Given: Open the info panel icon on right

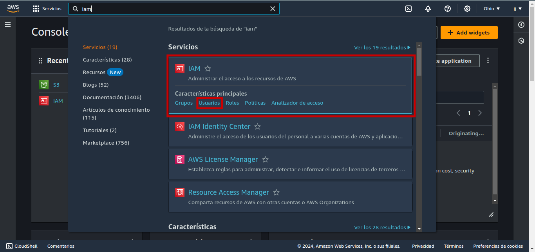Looking at the screenshot, I should click(x=521, y=25).
